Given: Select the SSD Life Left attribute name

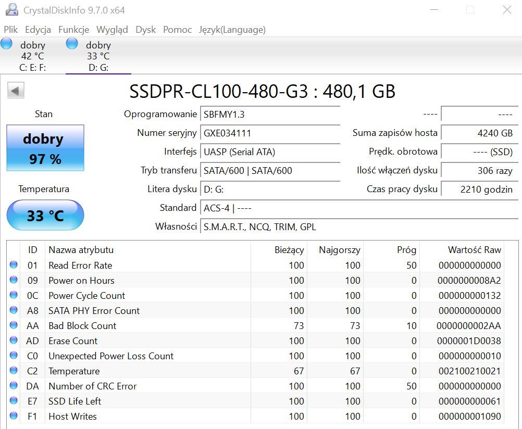Looking at the screenshot, I should tap(74, 401).
